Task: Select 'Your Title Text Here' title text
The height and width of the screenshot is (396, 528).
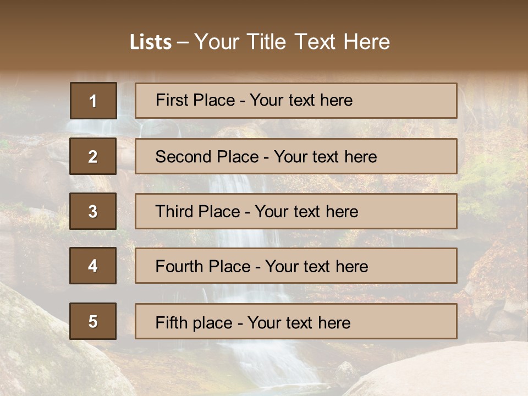Action: pos(292,42)
